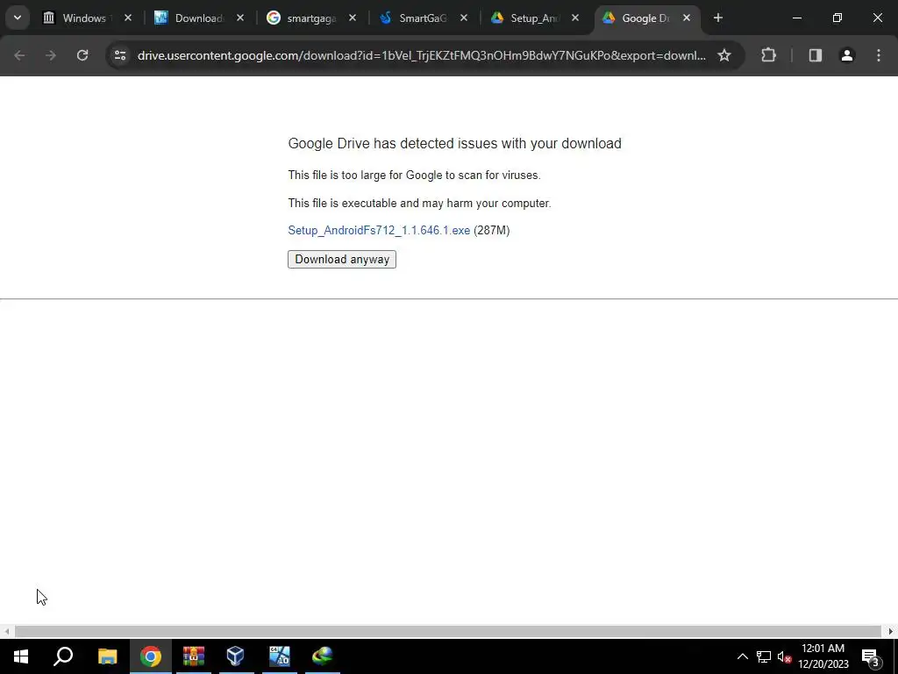
Task: Toggle the Chrome side panel
Action: (x=816, y=55)
